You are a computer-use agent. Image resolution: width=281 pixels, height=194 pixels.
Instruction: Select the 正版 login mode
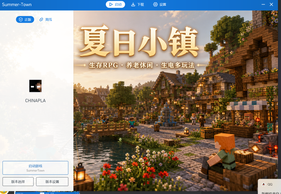25,19
